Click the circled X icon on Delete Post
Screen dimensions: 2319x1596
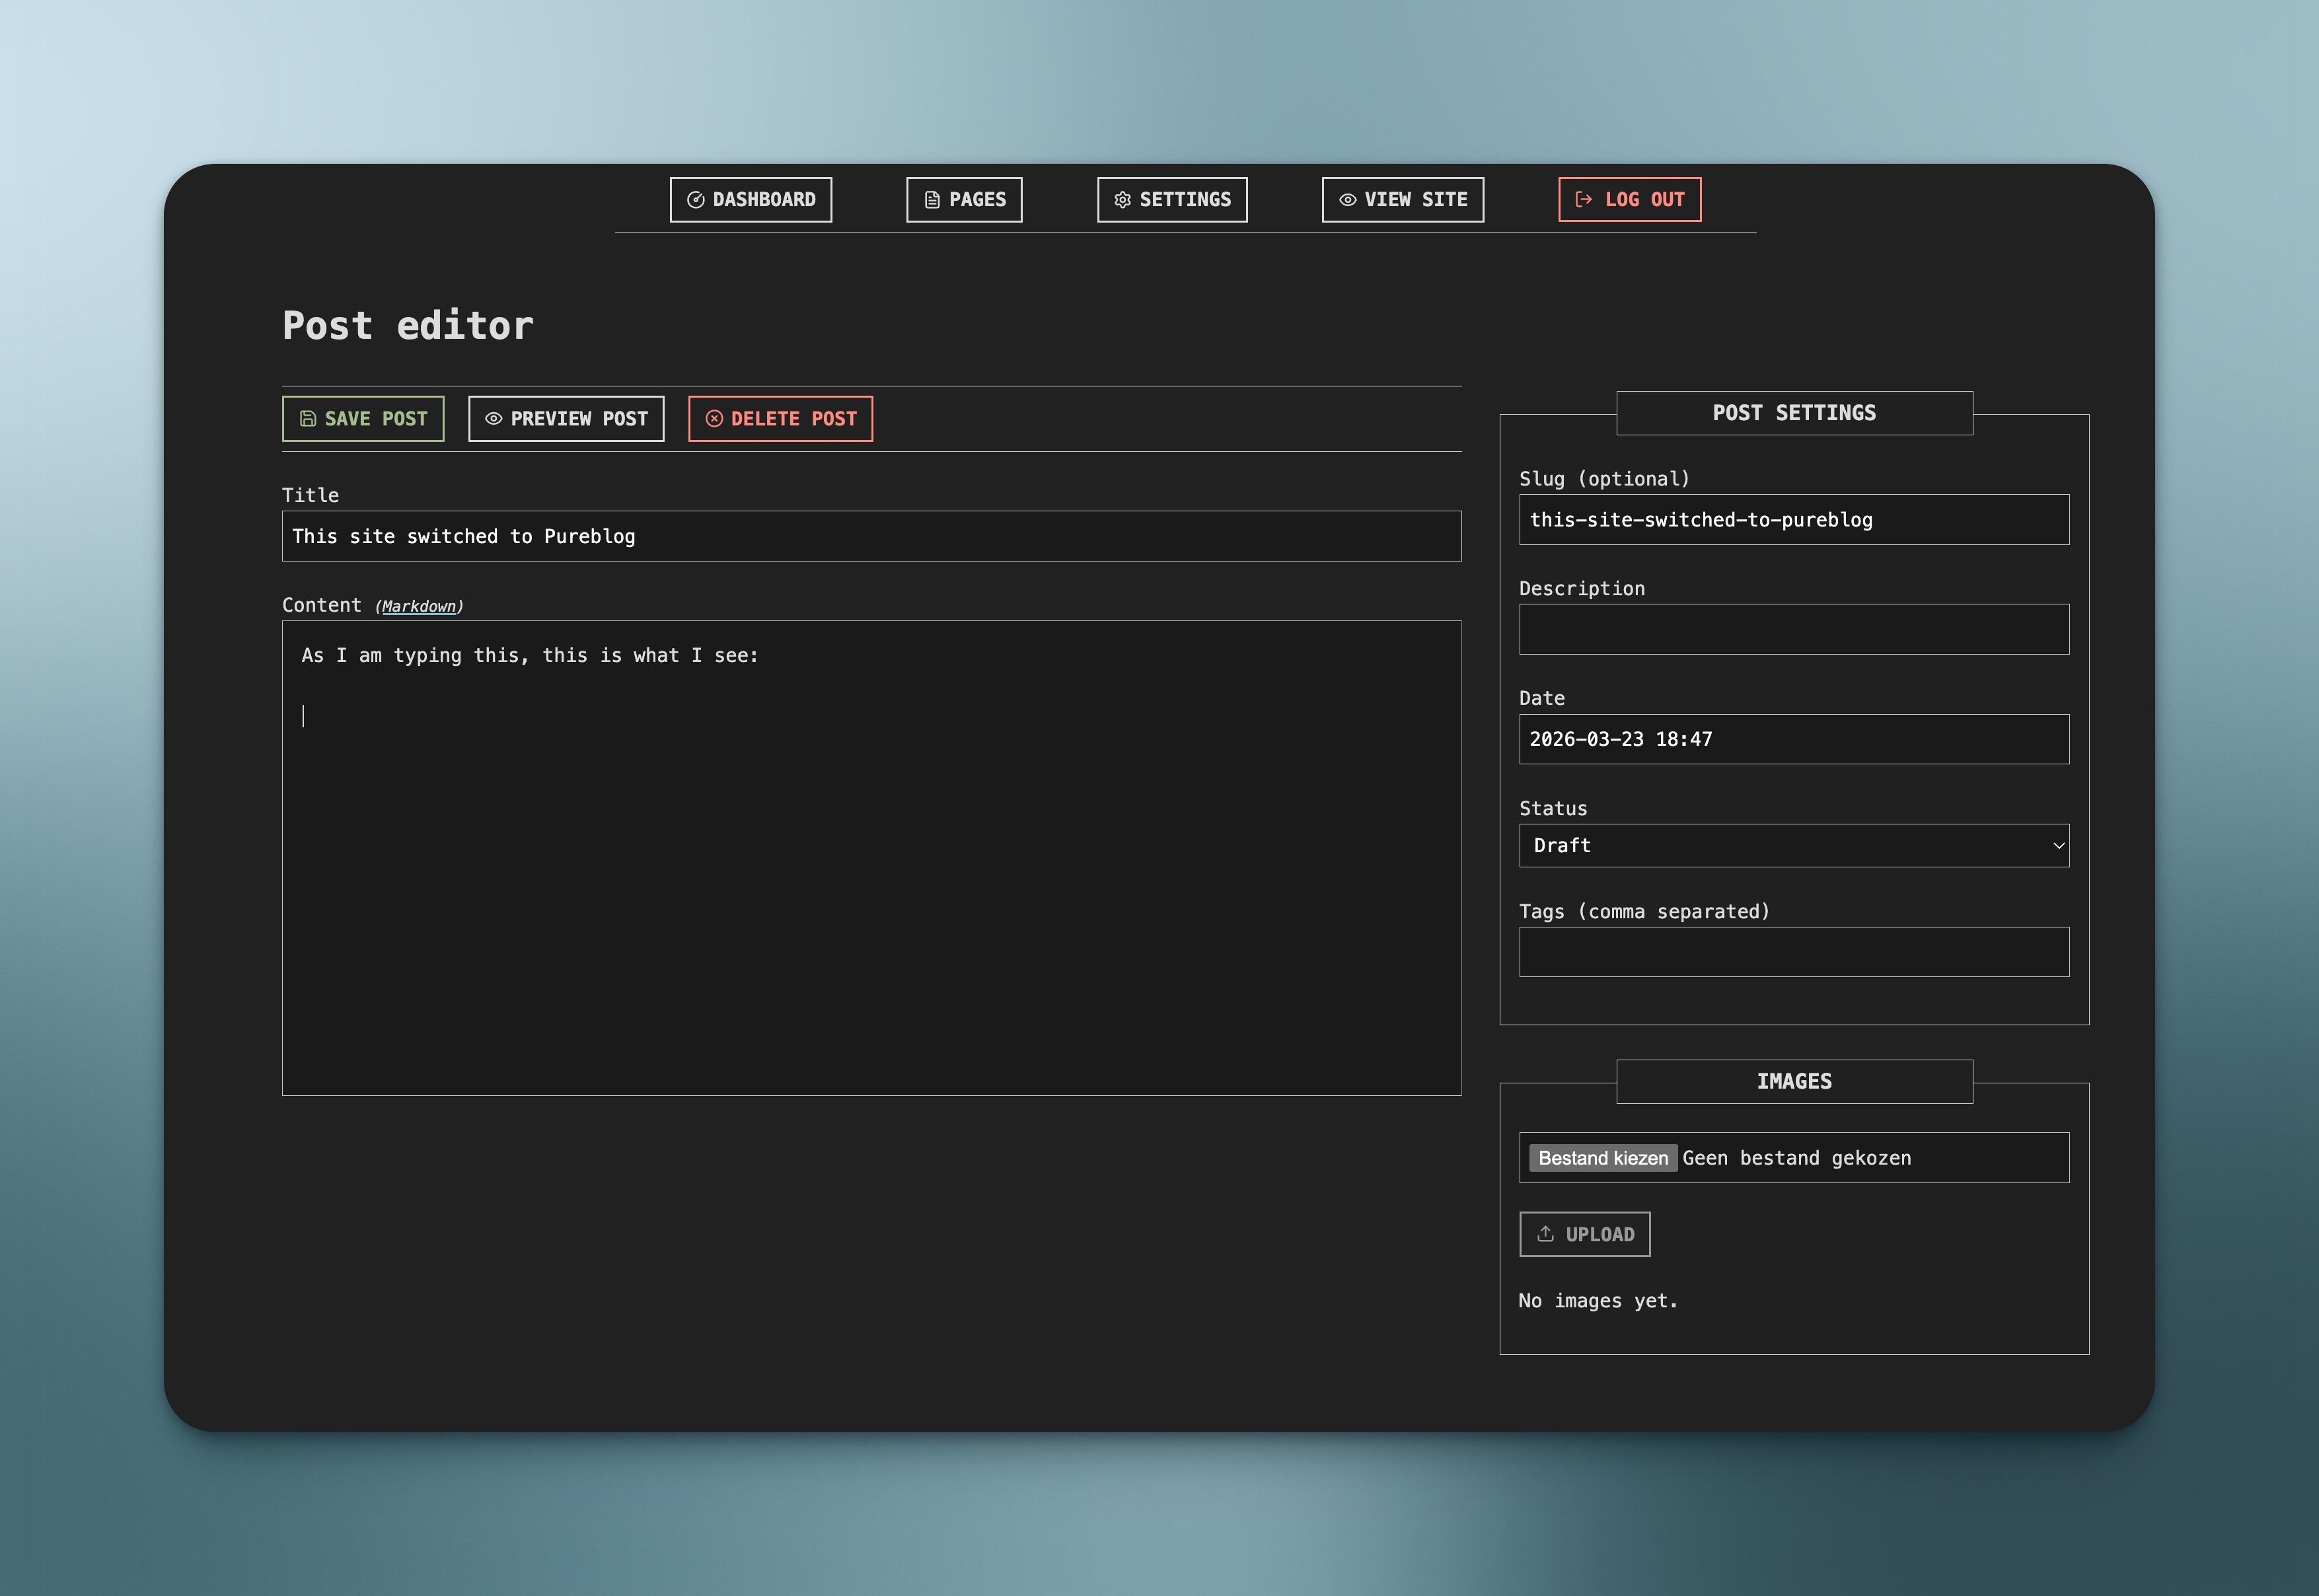pyautogui.click(x=714, y=419)
